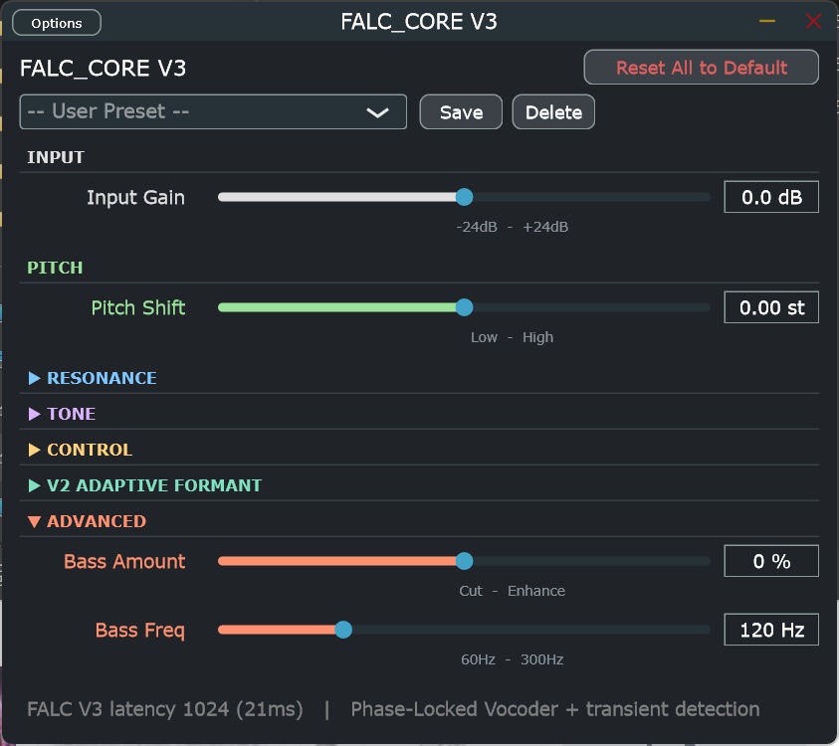Expand the RESONANCE section

pyautogui.click(x=92, y=378)
